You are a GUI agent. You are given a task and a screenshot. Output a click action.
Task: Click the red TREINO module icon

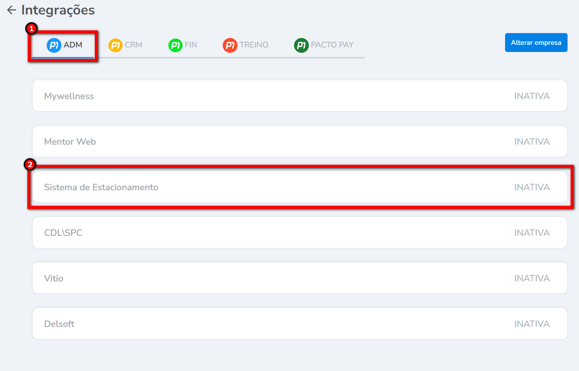click(x=230, y=45)
